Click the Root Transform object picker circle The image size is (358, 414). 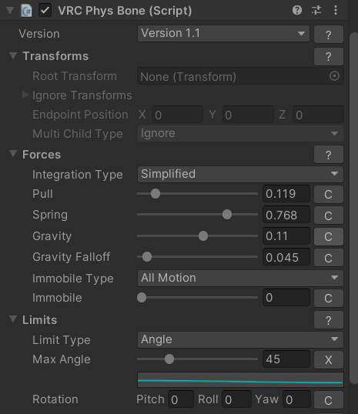pyautogui.click(x=334, y=76)
